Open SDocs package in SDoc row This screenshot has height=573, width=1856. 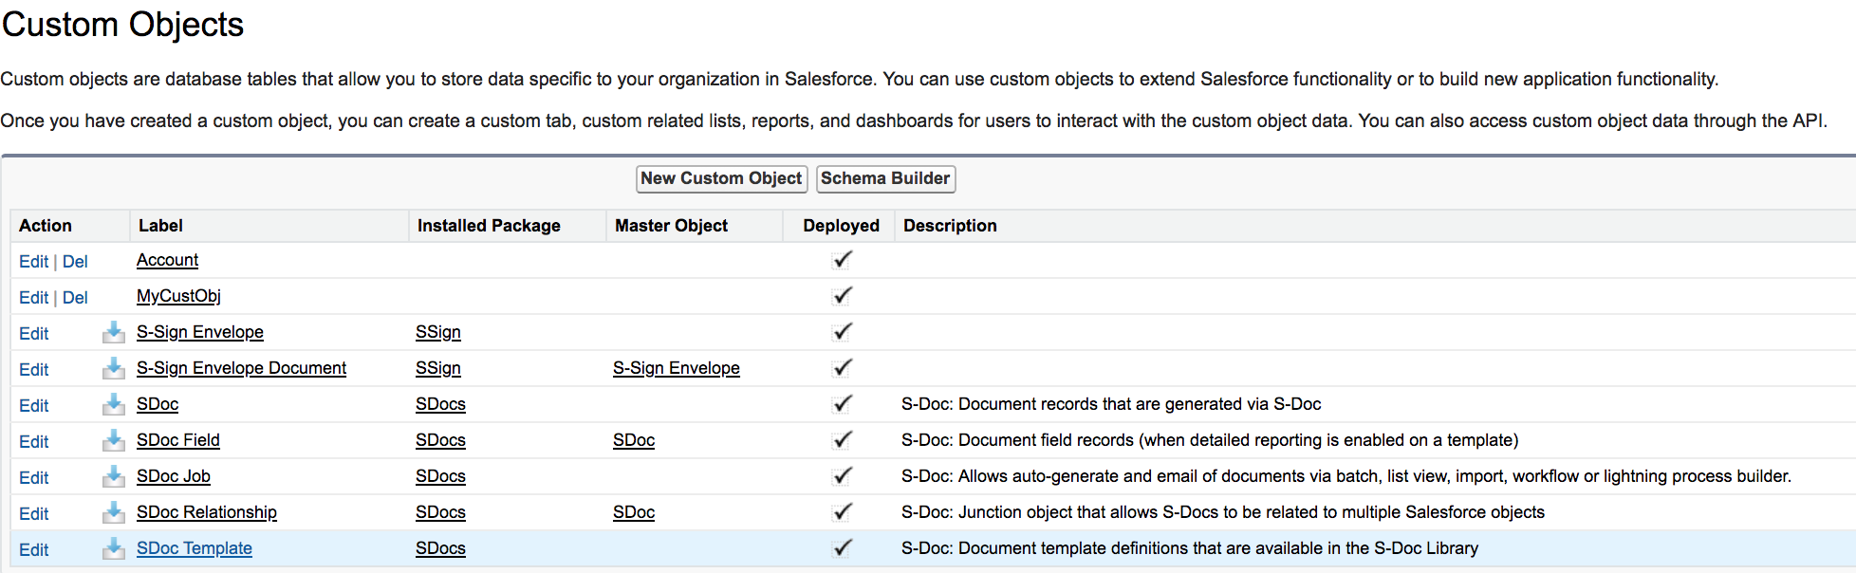(440, 404)
